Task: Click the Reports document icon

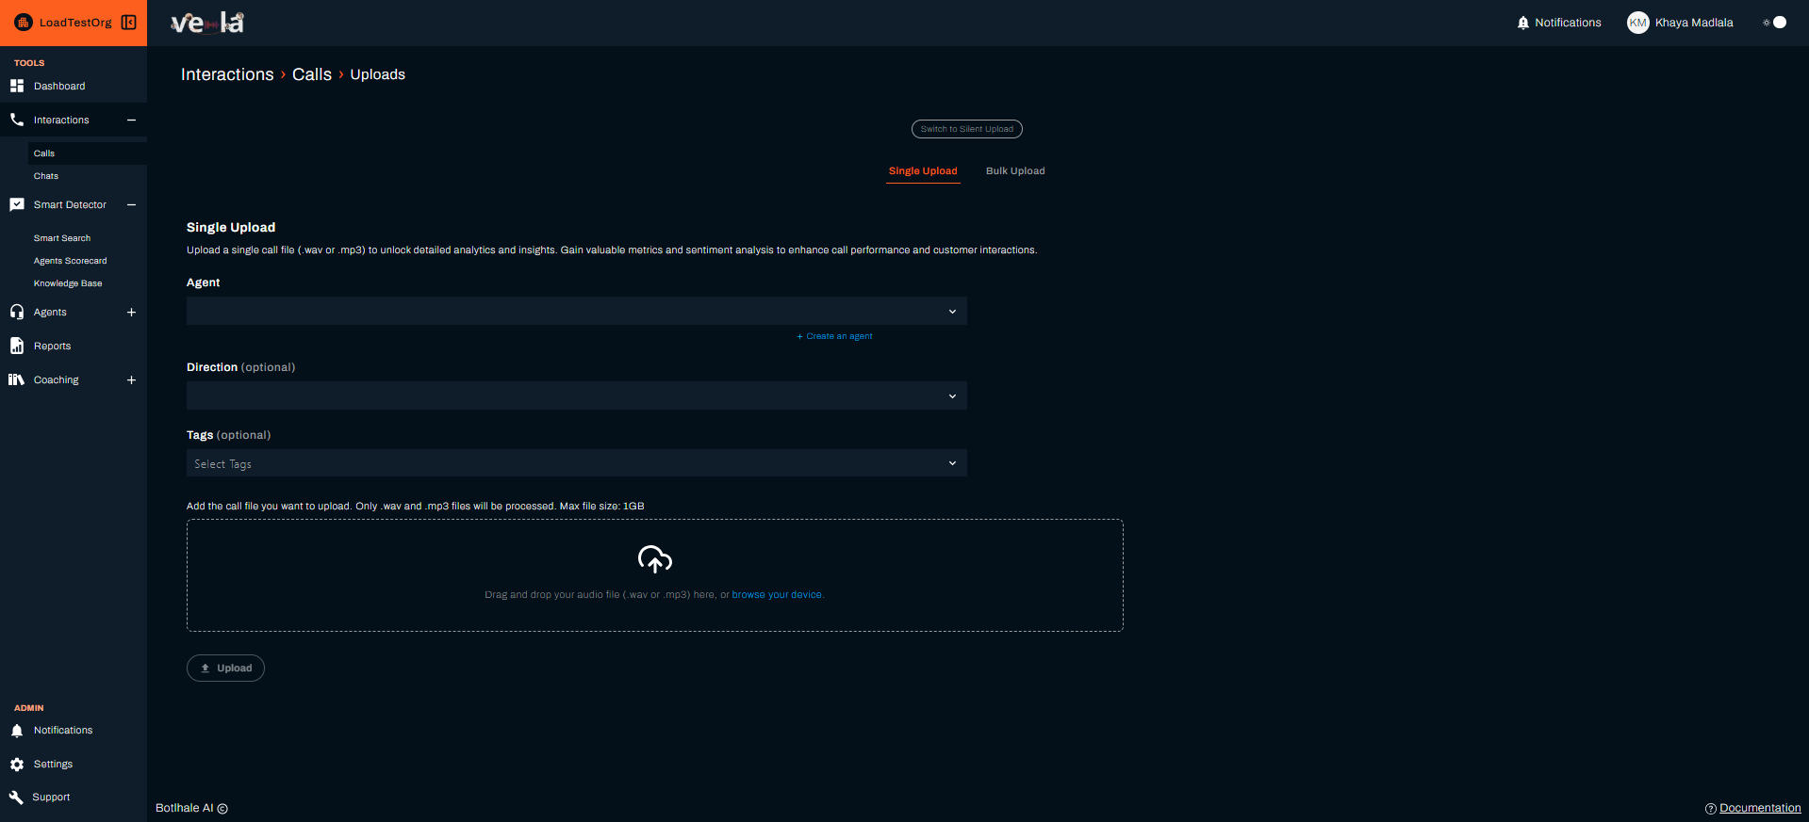Action: [x=17, y=346]
